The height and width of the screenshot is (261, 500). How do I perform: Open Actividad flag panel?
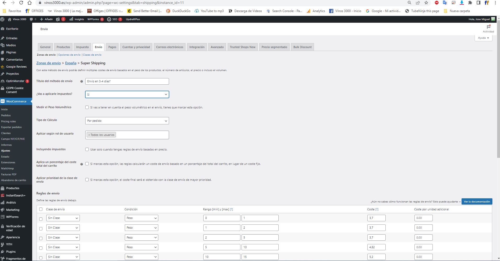pos(488,28)
